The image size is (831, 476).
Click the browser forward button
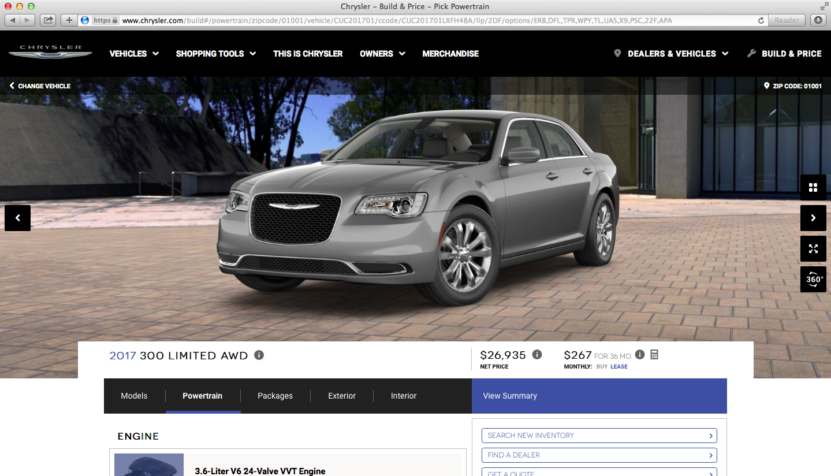click(28, 20)
